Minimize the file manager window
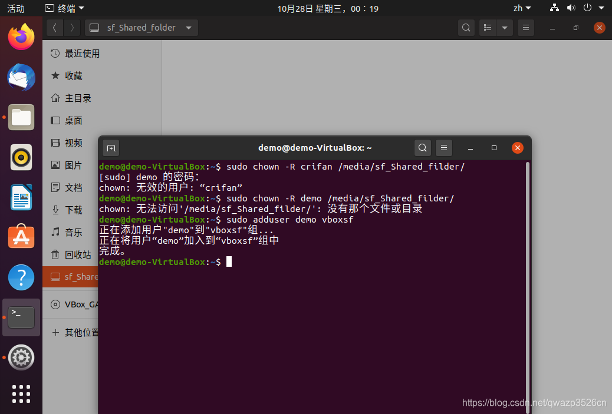The width and height of the screenshot is (612, 414). point(552,28)
